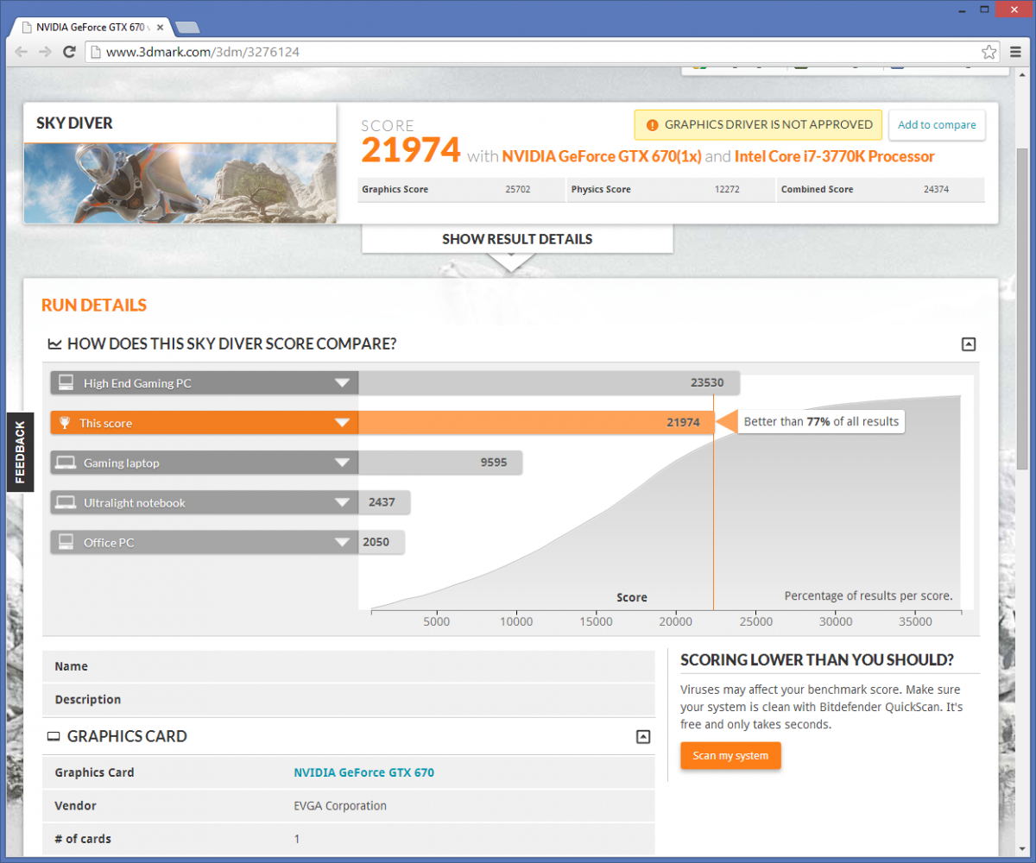Click the EVGA Corporation vendor value

[340, 806]
